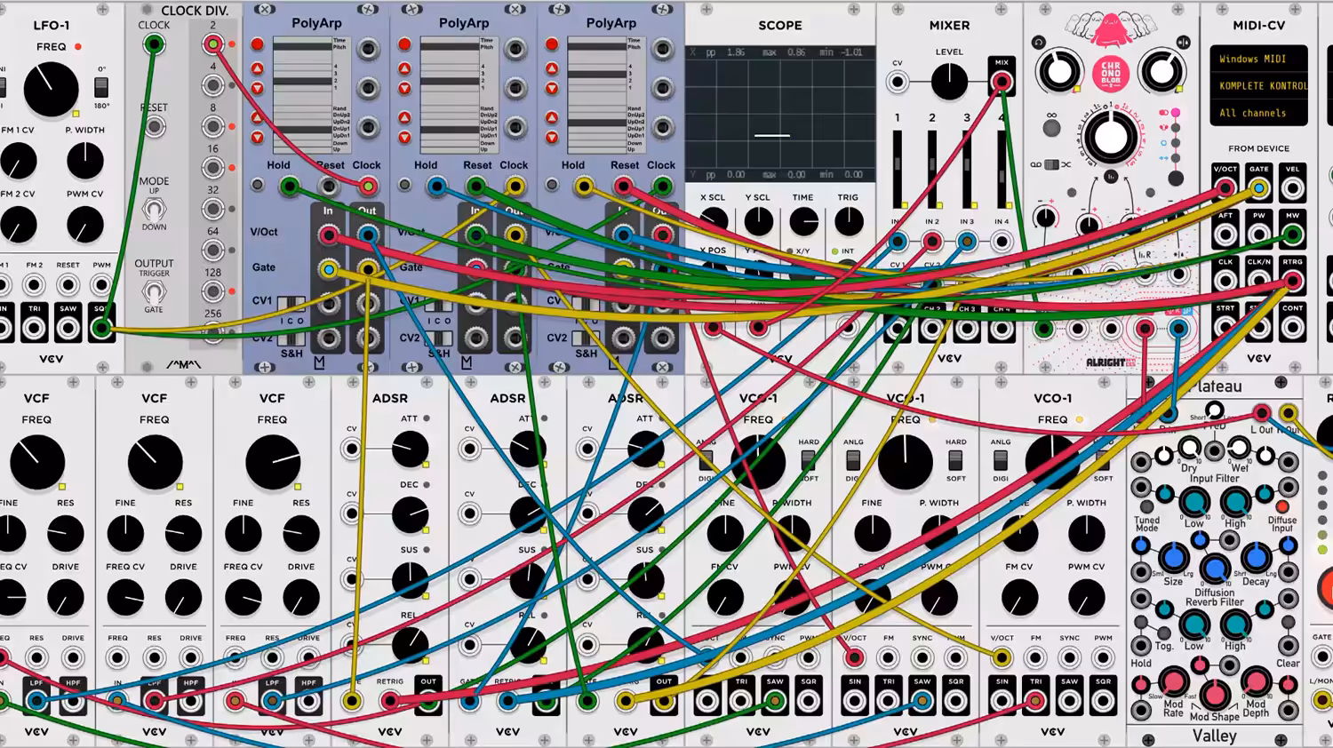1333x748 pixels.
Task: Click the Plateau Diffuse Input button
Action: [1282, 507]
